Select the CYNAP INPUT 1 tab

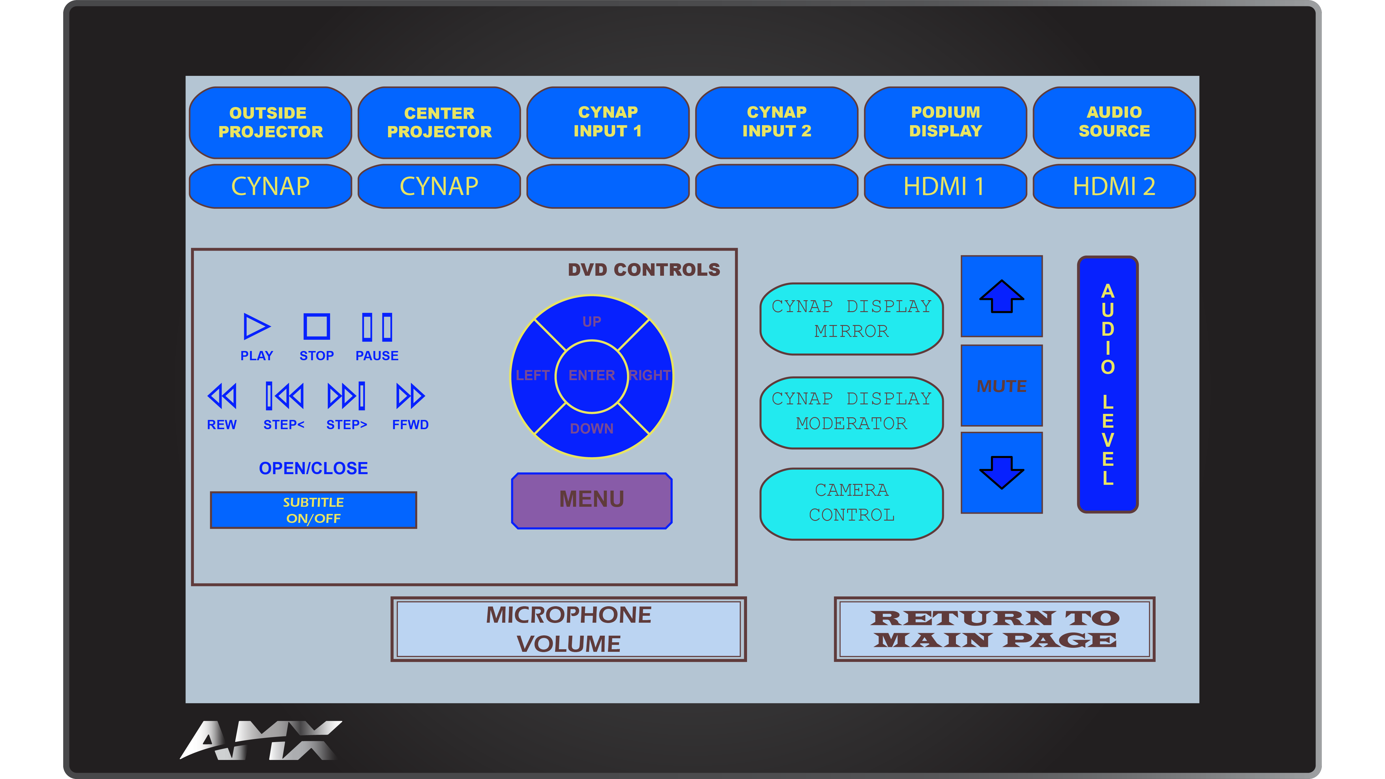tap(608, 122)
